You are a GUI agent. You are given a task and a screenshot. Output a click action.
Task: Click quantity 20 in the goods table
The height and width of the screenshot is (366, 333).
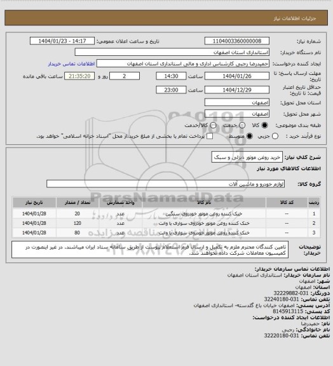click(78, 213)
